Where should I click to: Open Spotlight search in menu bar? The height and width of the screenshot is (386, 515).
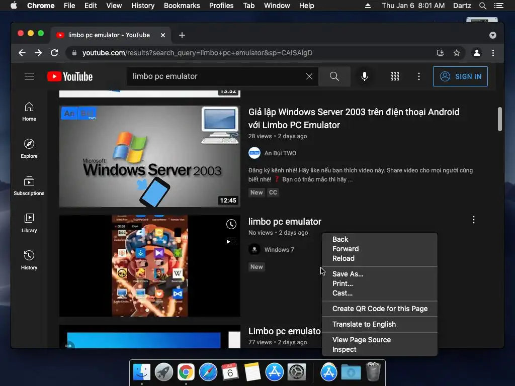482,6
